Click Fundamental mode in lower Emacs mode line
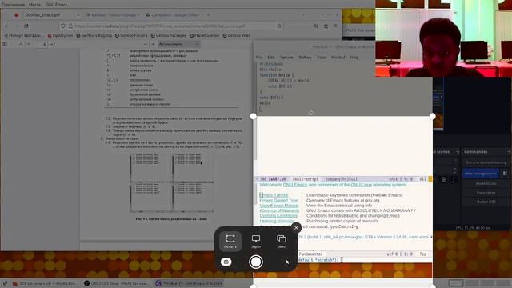Viewport: 512px width, 288px height. pyautogui.click(x=310, y=254)
